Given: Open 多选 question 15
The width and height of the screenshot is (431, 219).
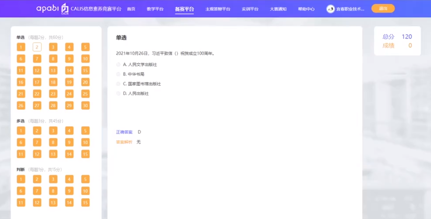Looking at the screenshot, I should 85,154.
